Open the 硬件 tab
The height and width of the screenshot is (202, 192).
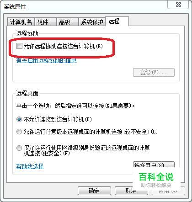[45, 22]
